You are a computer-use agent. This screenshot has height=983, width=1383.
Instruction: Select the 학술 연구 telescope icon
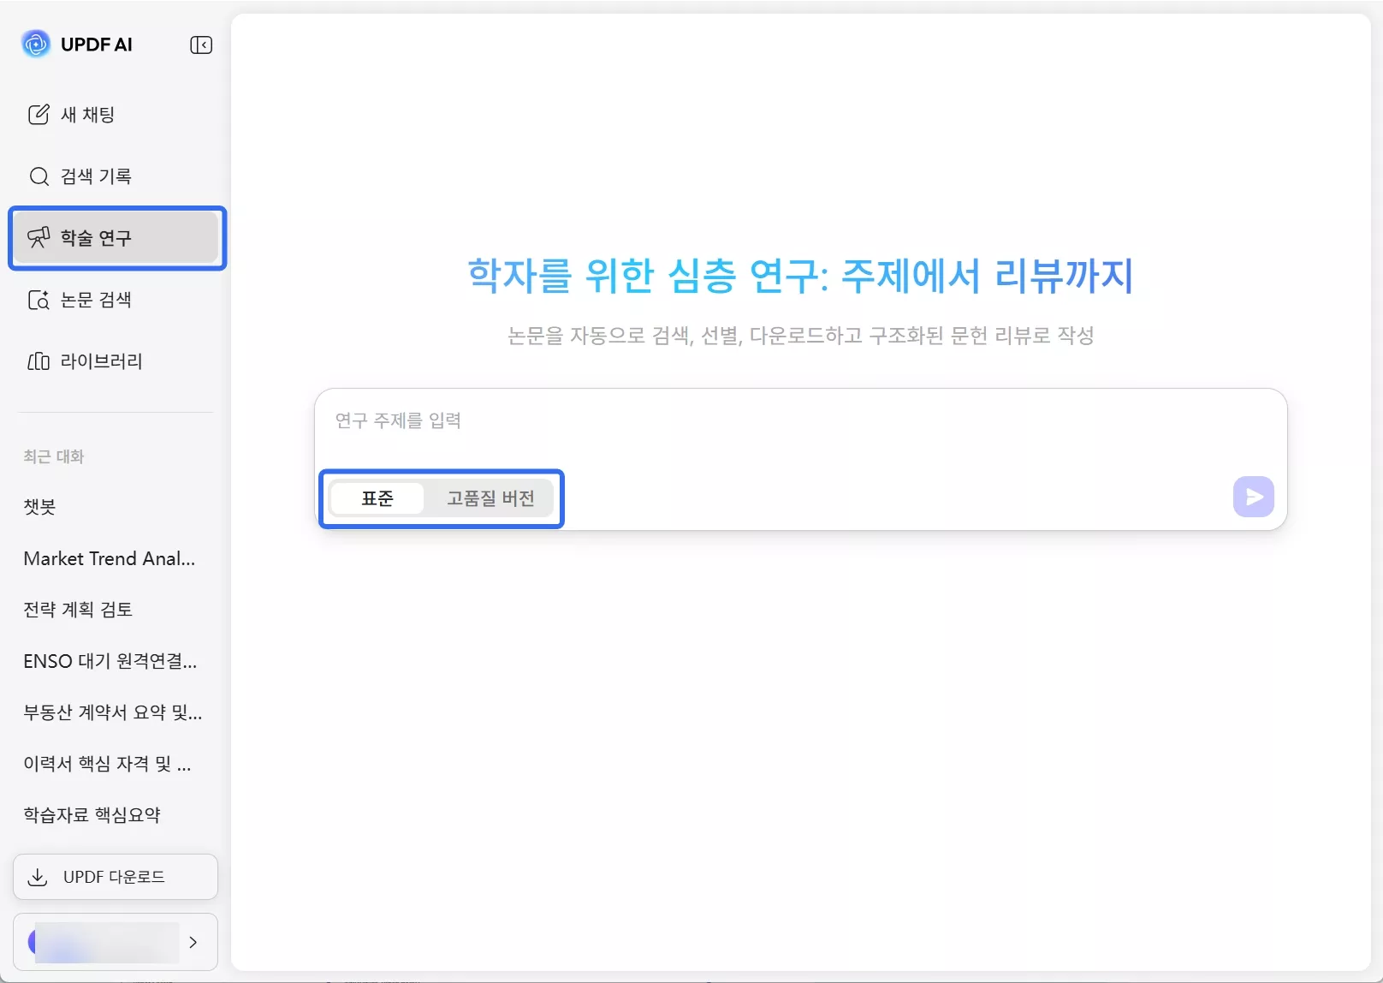tap(39, 237)
